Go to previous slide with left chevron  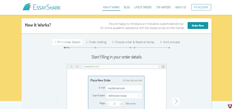(57, 101)
